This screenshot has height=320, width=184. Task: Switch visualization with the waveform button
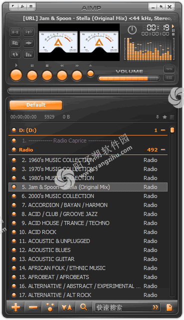pyautogui.click(x=29, y=43)
